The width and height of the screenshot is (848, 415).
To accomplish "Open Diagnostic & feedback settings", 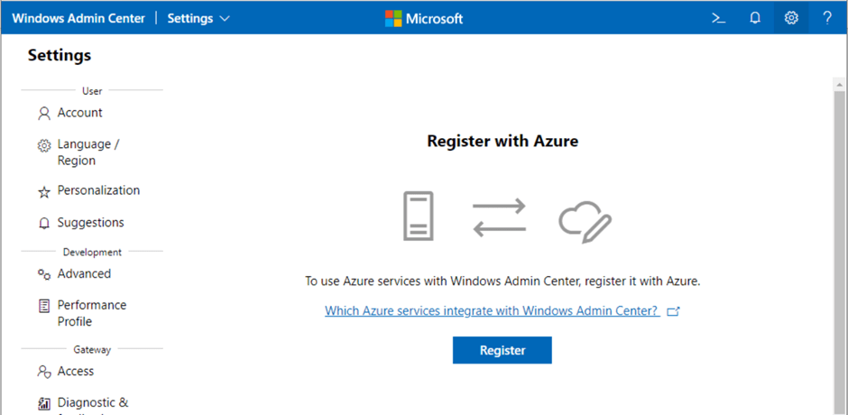I will point(92,402).
